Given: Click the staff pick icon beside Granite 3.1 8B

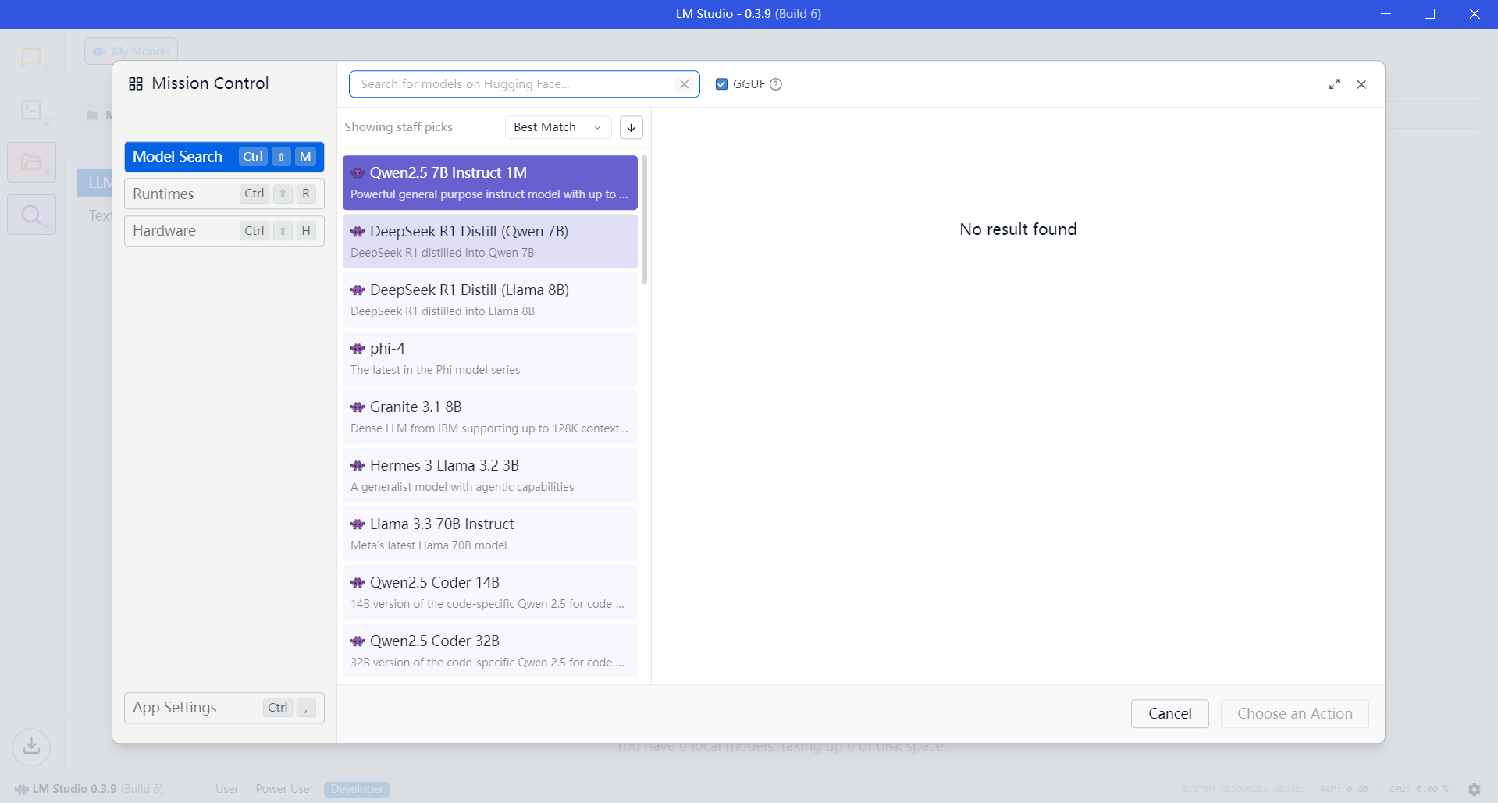Looking at the screenshot, I should [x=358, y=407].
